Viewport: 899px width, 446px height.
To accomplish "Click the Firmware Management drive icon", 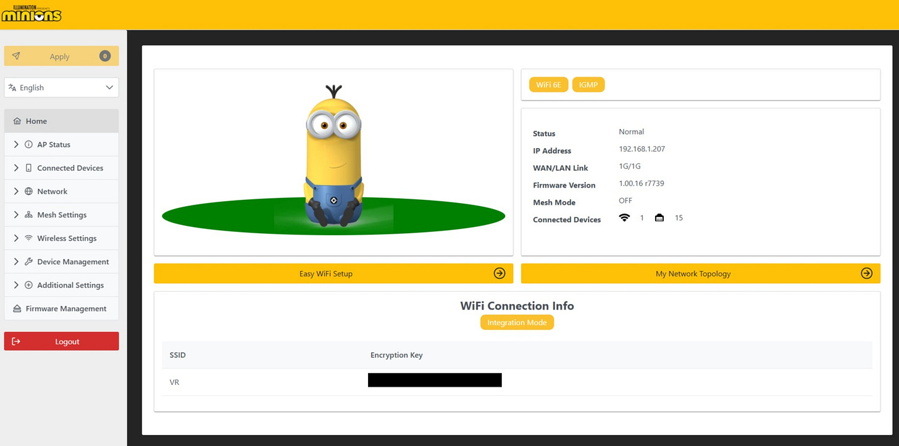I will point(17,308).
